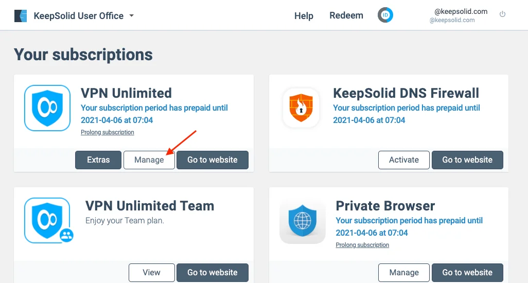
Task: Click Extras for VPN Unlimited
Action: tap(98, 160)
